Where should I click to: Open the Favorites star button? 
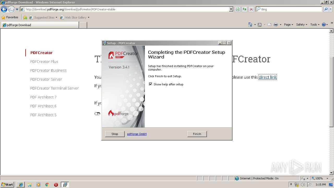(x=10, y=17)
